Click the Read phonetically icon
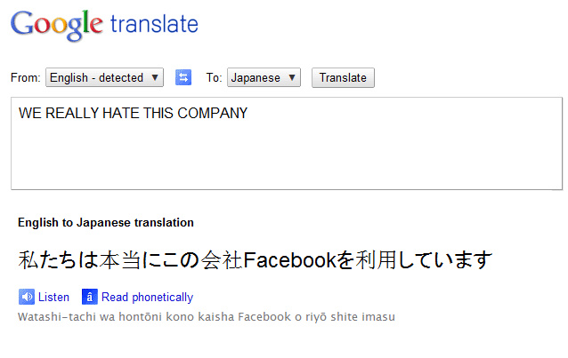The height and width of the screenshot is (358, 568). click(89, 297)
